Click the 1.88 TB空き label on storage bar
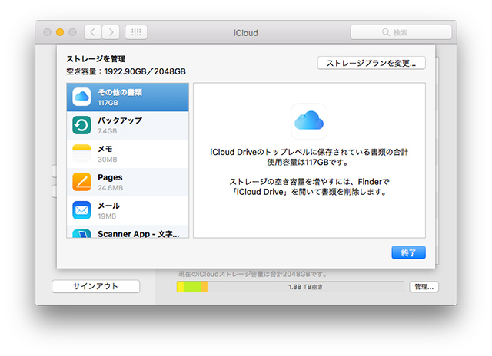Image resolution: width=492 pixels, height=356 pixels. pyautogui.click(x=305, y=287)
